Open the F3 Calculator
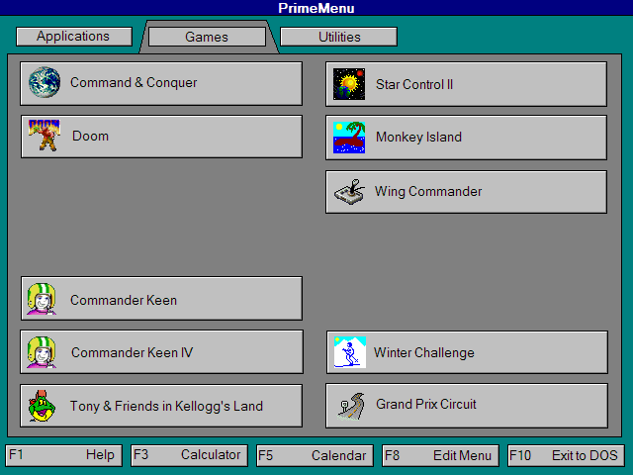 (189, 455)
